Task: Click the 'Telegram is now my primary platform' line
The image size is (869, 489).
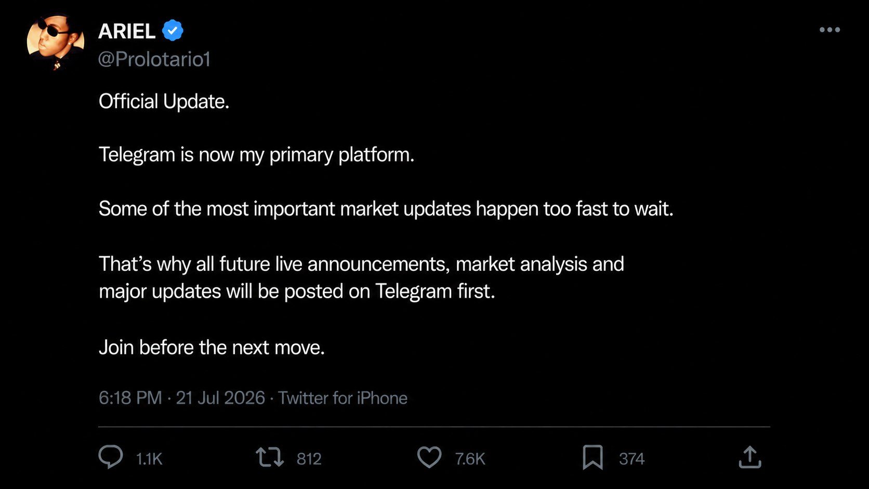Action: (256, 155)
